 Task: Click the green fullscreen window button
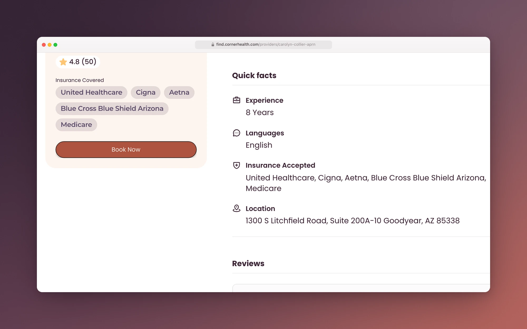click(x=55, y=45)
